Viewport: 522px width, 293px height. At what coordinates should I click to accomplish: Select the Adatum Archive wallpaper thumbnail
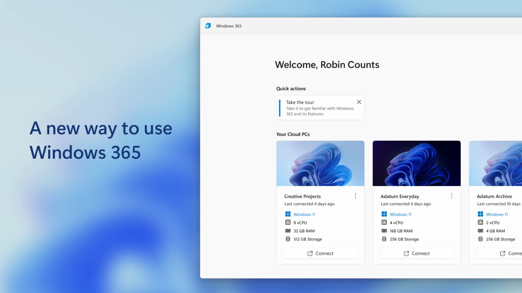[496, 163]
